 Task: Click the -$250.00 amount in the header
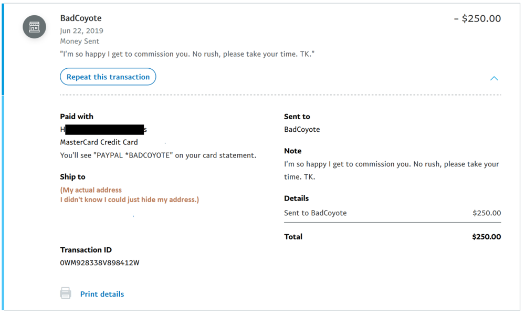(477, 18)
